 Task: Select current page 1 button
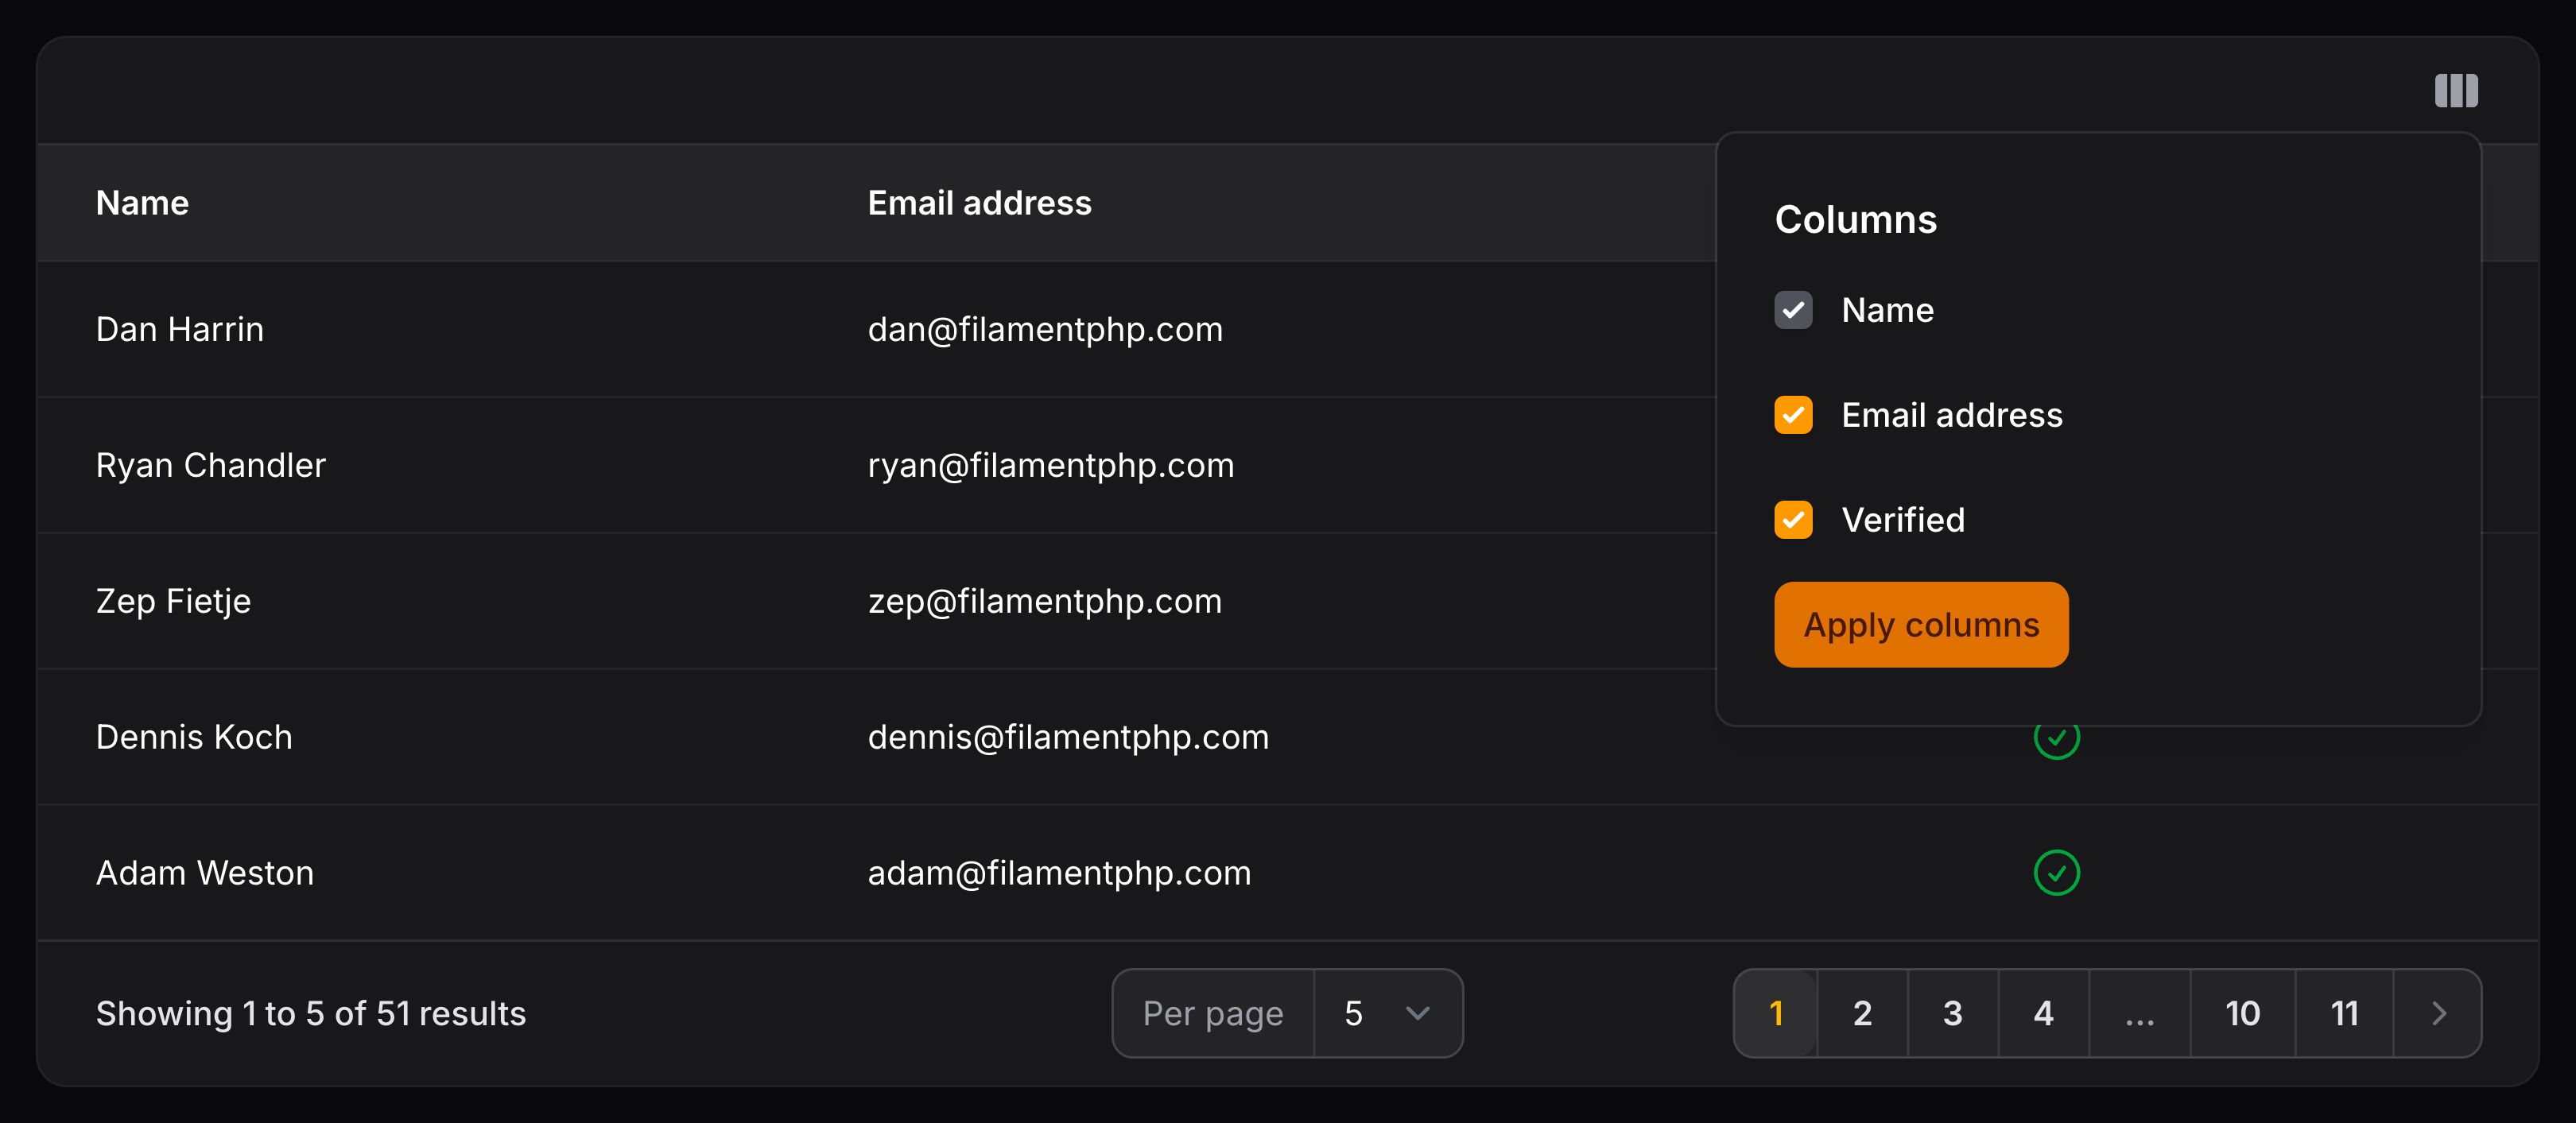(x=1776, y=1013)
